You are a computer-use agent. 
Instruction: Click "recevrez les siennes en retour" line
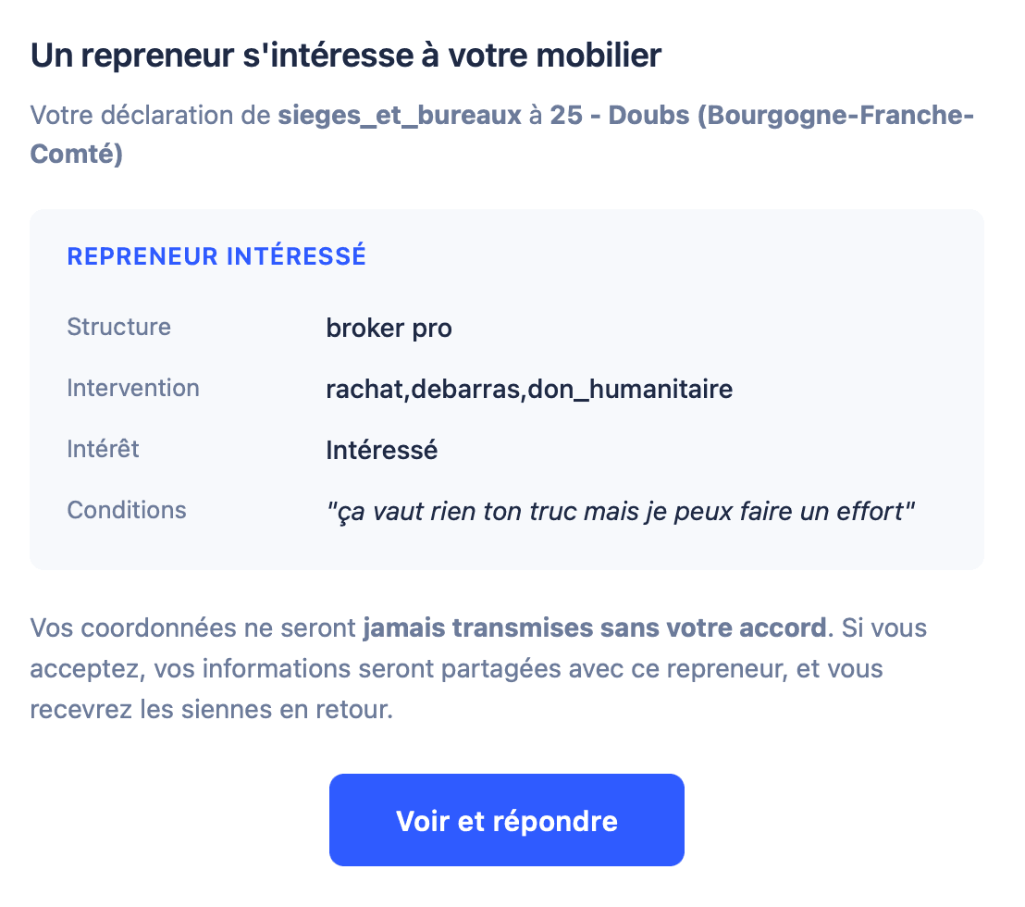(211, 710)
